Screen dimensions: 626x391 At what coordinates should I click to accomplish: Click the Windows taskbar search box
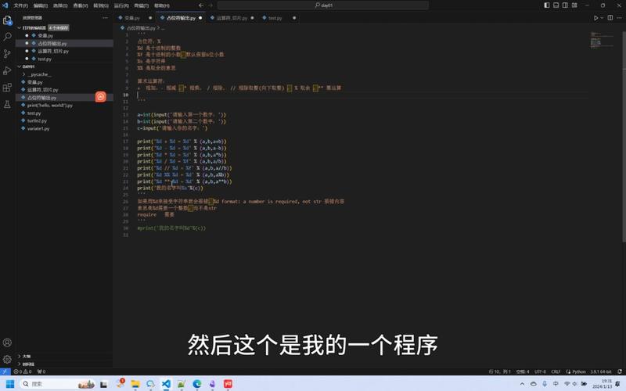tap(58, 384)
